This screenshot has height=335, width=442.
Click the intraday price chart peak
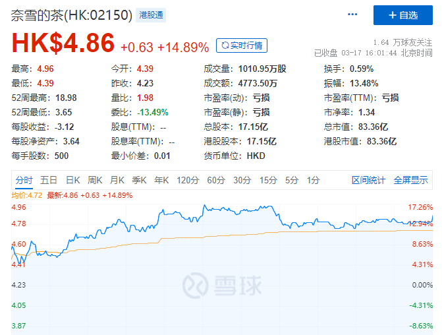coord(205,205)
